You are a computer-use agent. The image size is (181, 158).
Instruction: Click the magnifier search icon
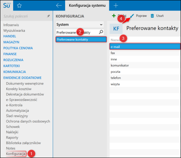[x=101, y=32]
